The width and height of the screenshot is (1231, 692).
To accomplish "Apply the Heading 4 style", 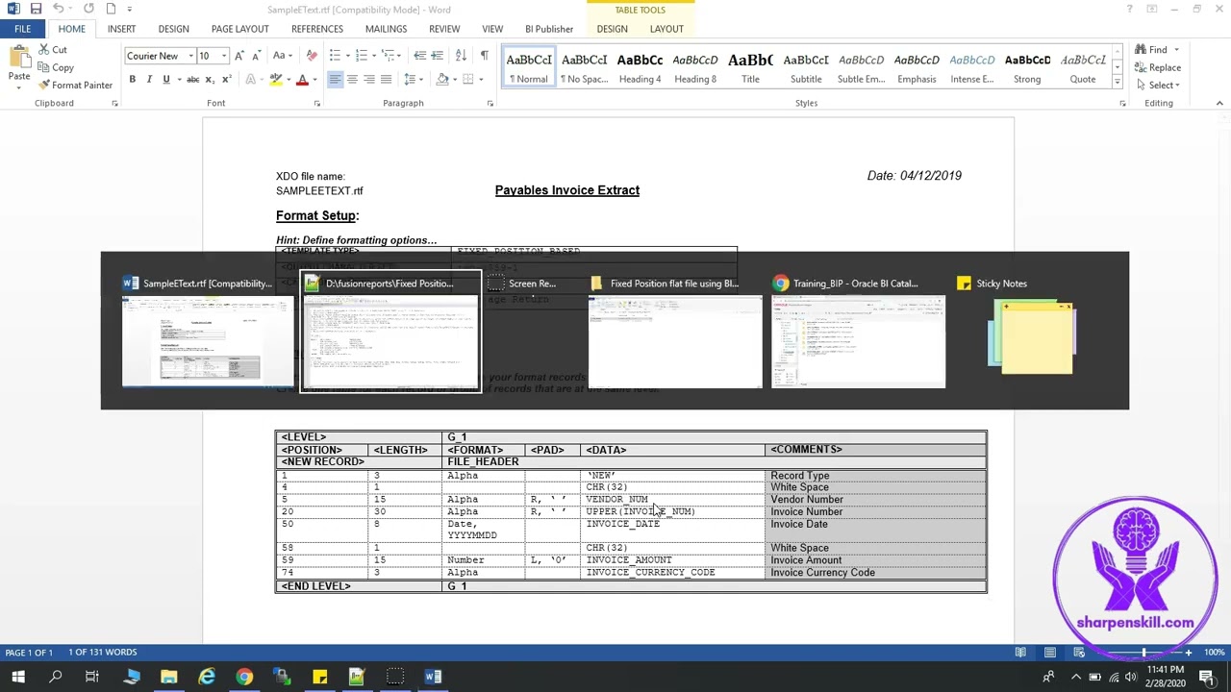I will coord(640,67).
